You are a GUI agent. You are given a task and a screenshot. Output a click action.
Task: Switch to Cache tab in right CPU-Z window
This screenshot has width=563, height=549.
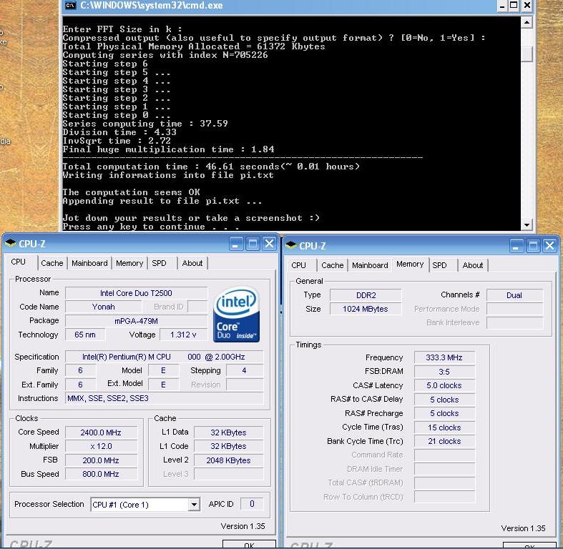tap(333, 265)
